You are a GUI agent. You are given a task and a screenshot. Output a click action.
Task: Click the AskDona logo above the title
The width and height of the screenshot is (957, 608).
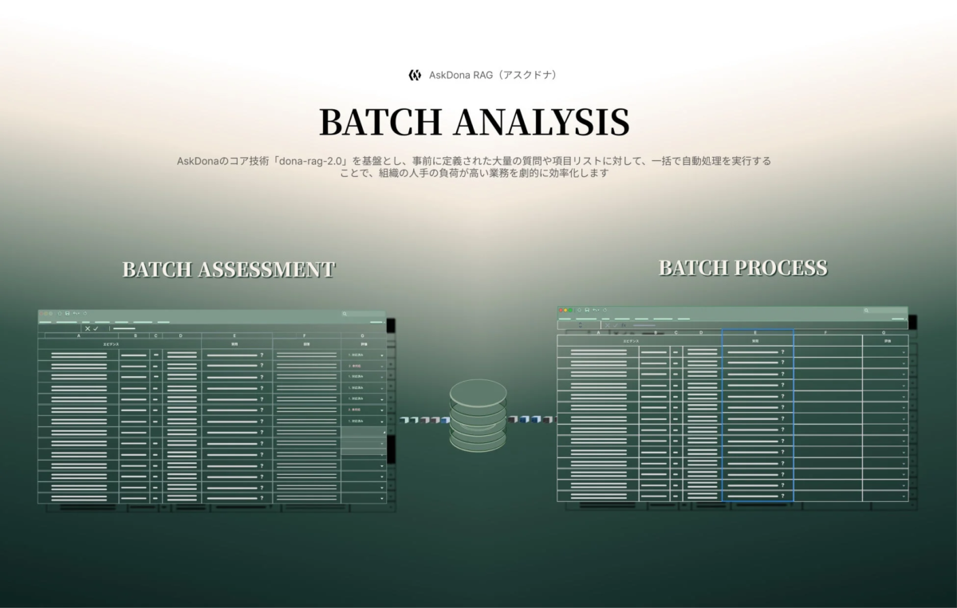[413, 74]
